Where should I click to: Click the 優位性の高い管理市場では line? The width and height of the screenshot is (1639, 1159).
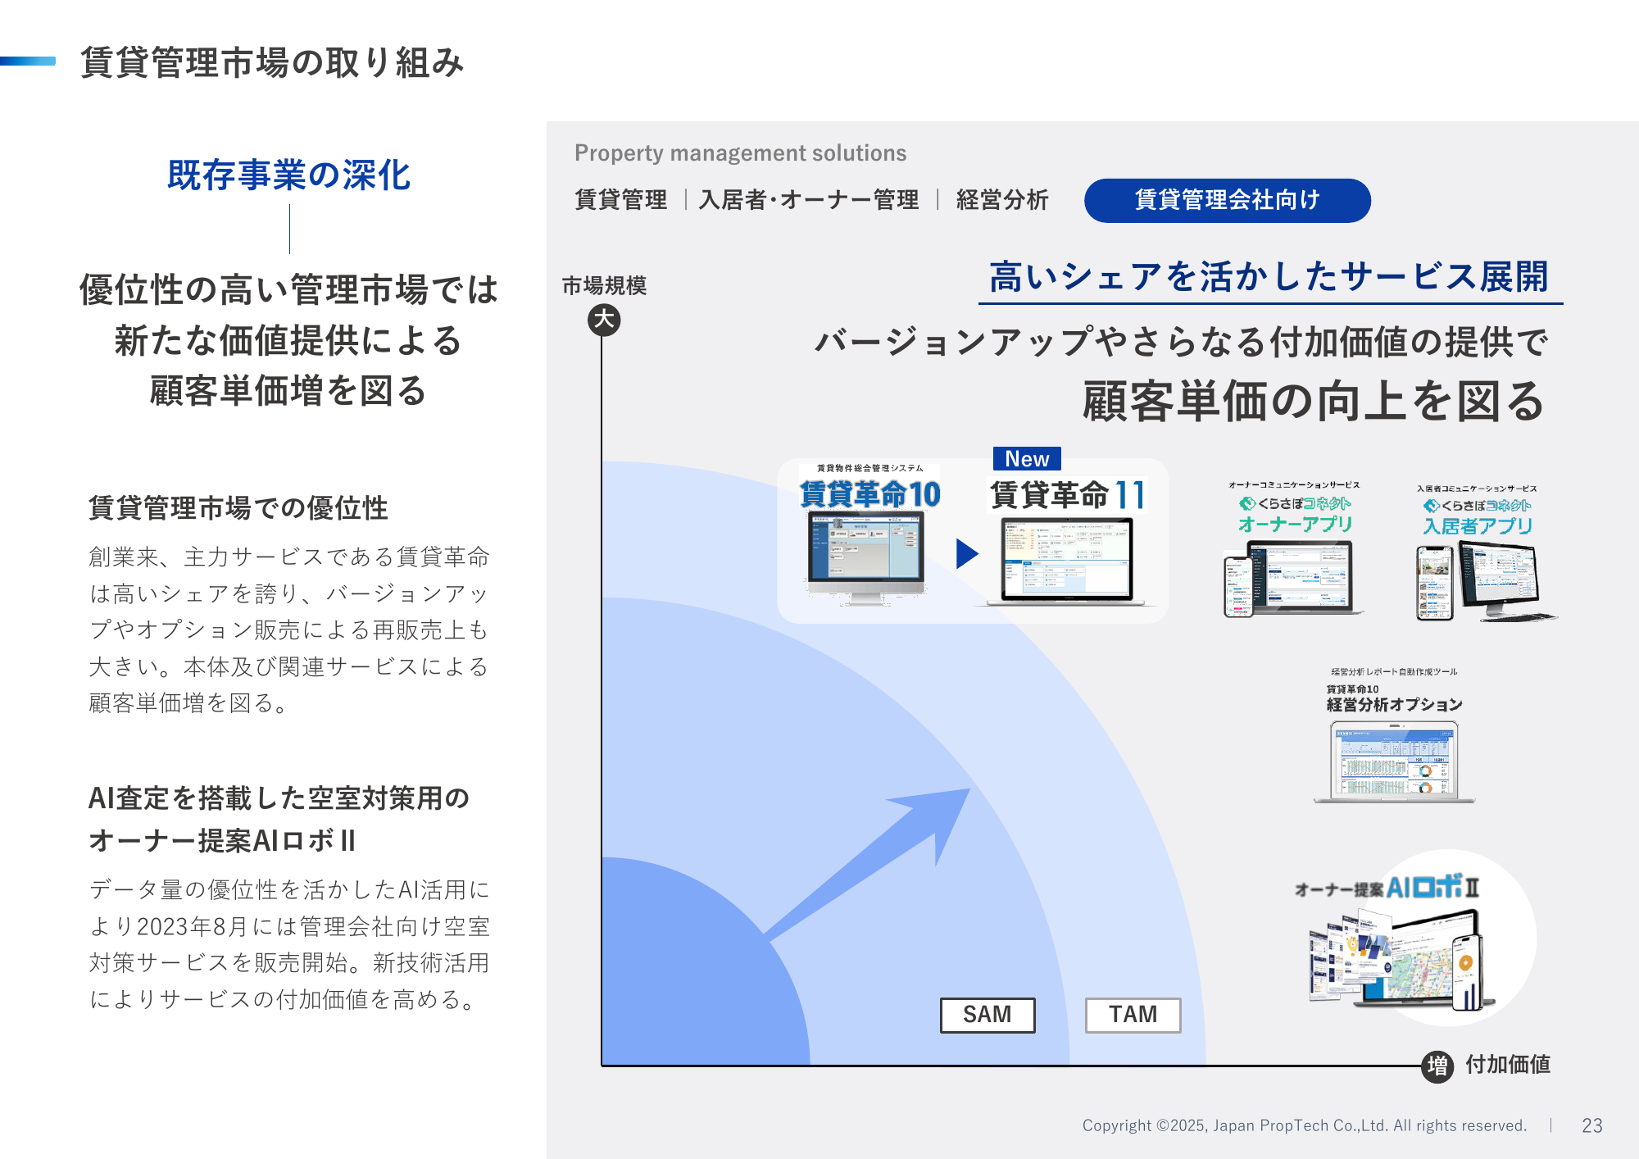(x=289, y=290)
